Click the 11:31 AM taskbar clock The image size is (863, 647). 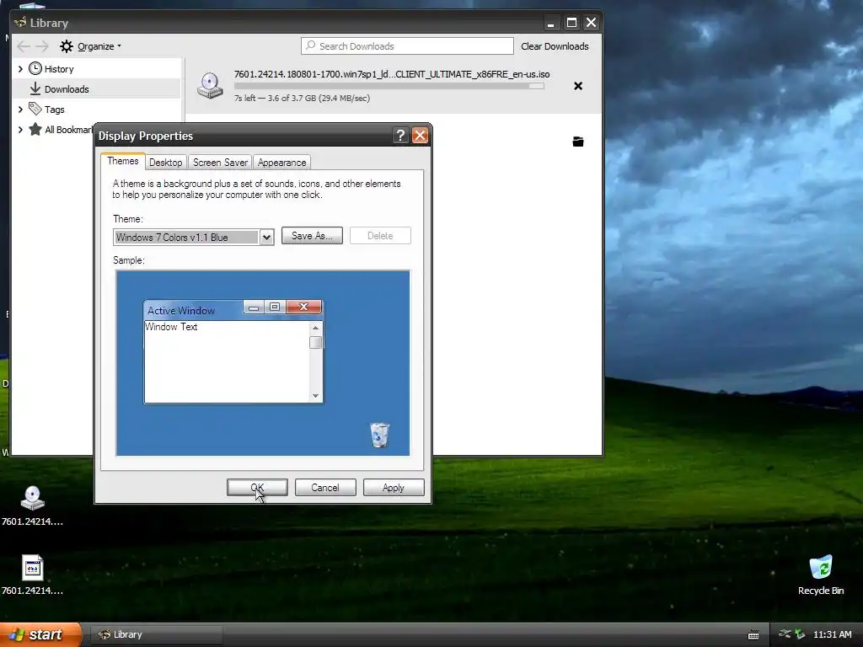pos(832,634)
